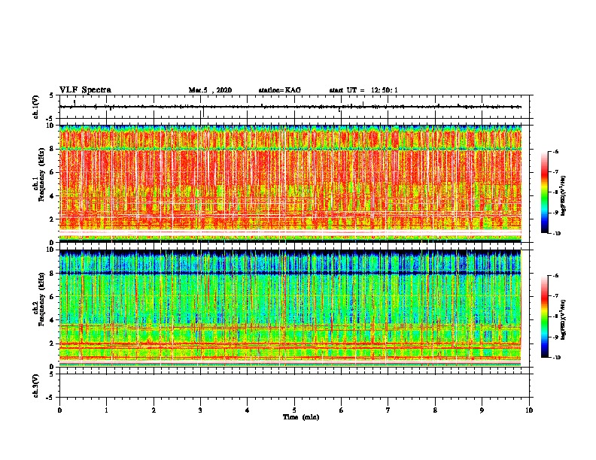Select the date label "Mar.5 , 2020"

pyautogui.click(x=210, y=90)
